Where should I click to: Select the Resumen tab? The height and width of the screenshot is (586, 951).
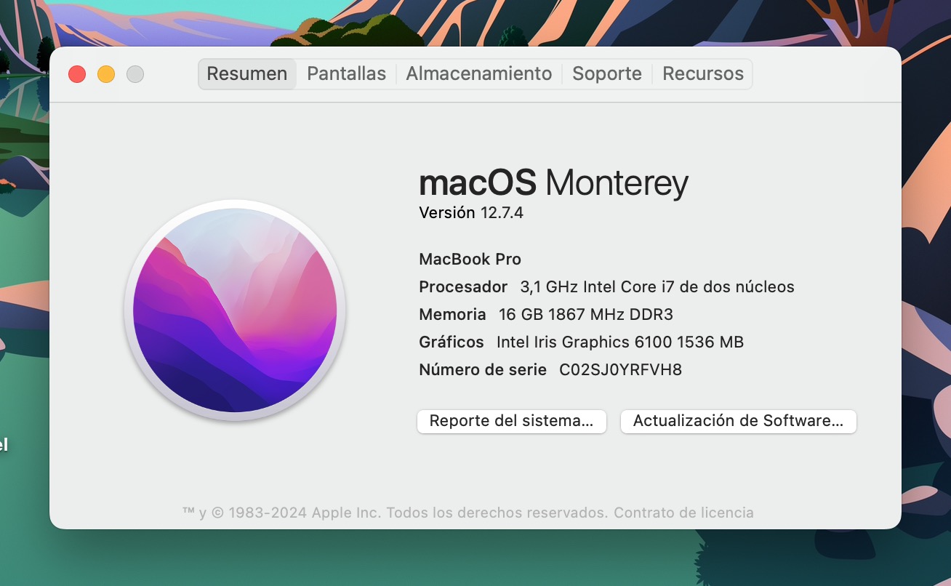coord(246,73)
